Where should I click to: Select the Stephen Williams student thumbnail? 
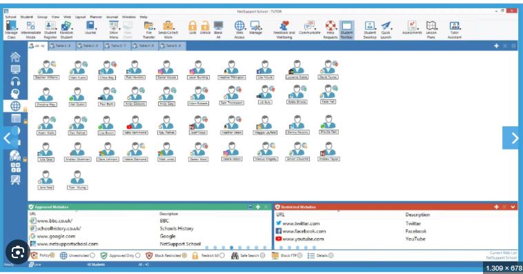click(46, 70)
